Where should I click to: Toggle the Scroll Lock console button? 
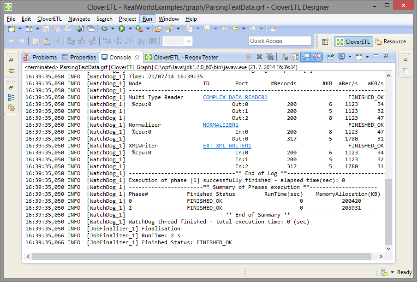tap(294, 57)
